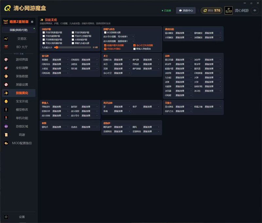262x223 pixels.
Task: Click the 积分 976 points badge
Action: pos(212,10)
